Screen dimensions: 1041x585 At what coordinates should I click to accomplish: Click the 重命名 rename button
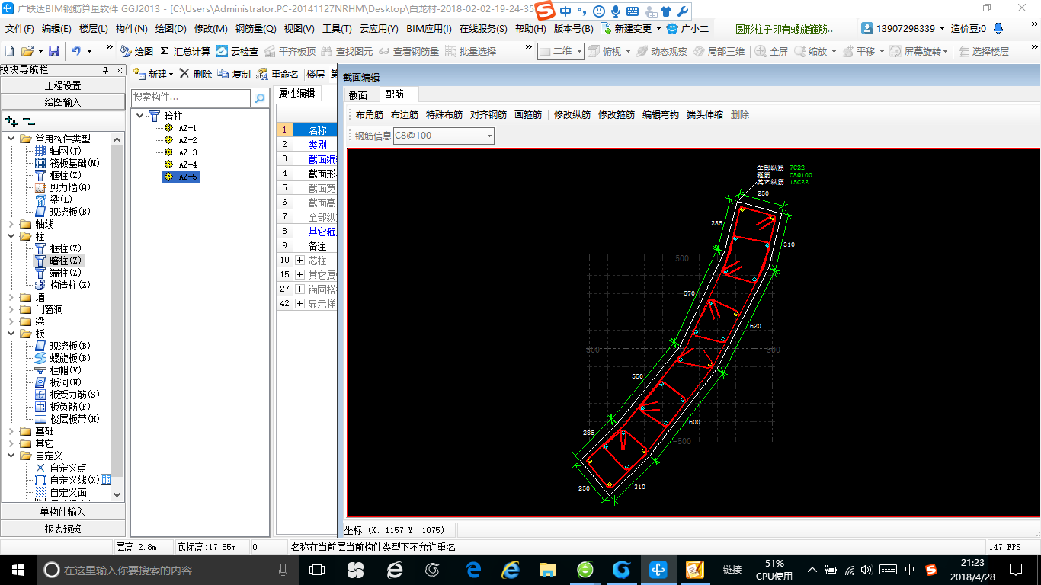(277, 74)
